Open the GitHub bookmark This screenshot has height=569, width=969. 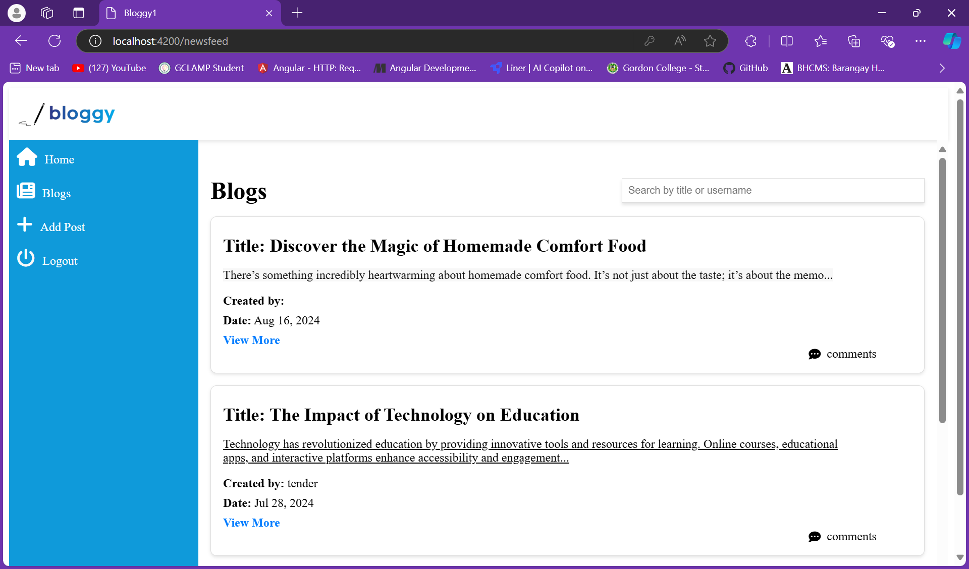point(746,68)
